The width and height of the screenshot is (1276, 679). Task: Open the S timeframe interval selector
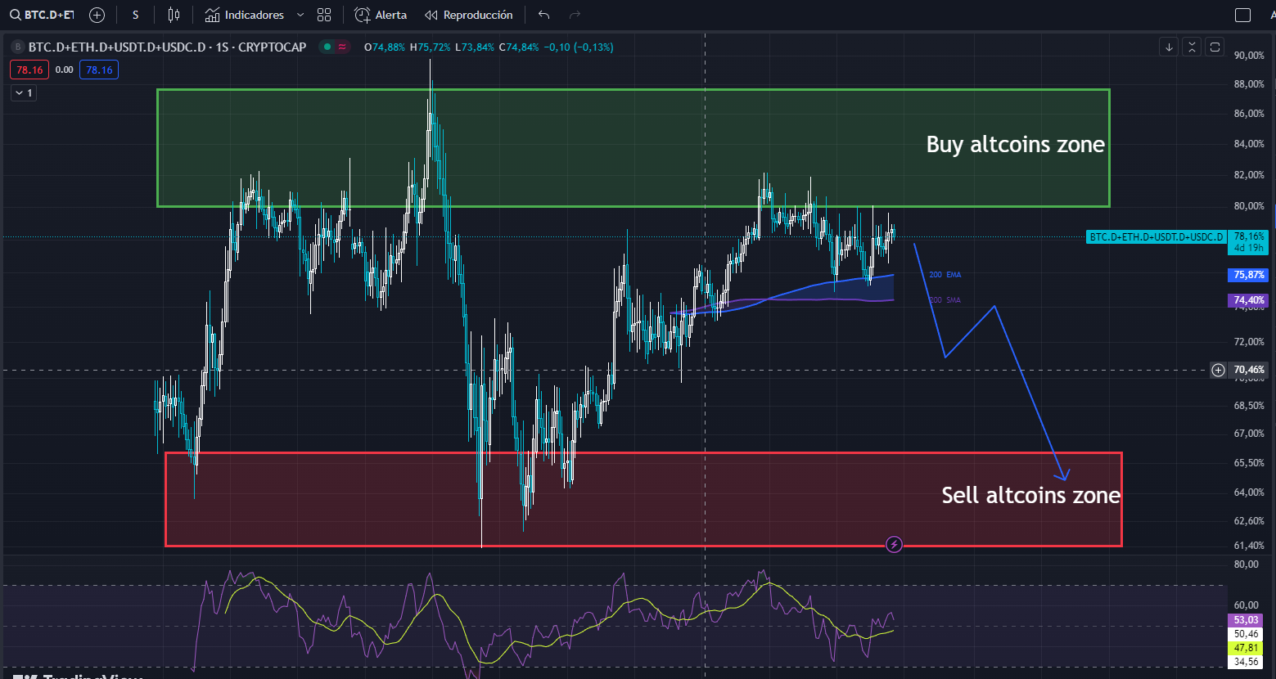point(135,15)
